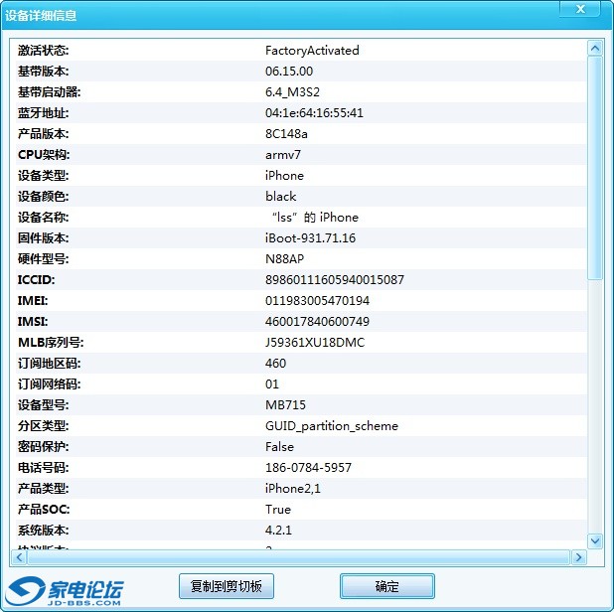Click the horizontal scrollbar thumb
This screenshot has height=612, width=614.
(x=298, y=557)
